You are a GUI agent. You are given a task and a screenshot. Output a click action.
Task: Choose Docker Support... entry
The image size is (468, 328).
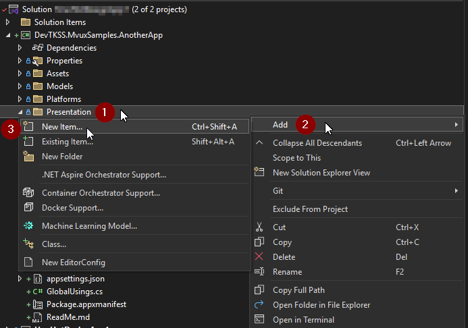point(134,208)
